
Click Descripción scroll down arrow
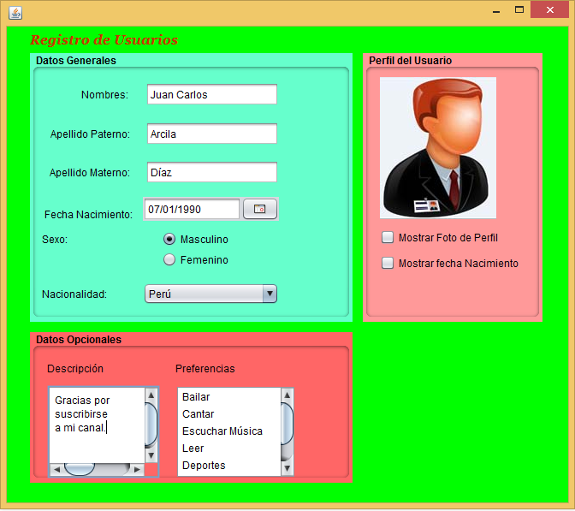tap(151, 456)
